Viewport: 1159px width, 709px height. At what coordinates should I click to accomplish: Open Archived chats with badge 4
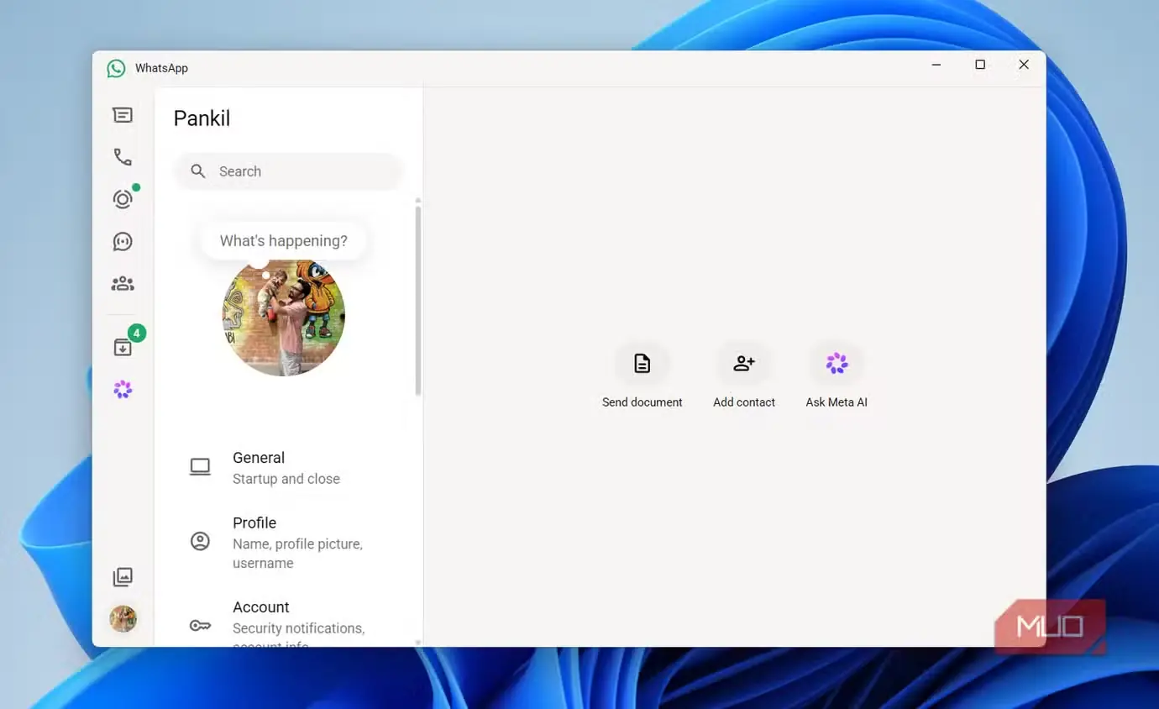coord(123,347)
